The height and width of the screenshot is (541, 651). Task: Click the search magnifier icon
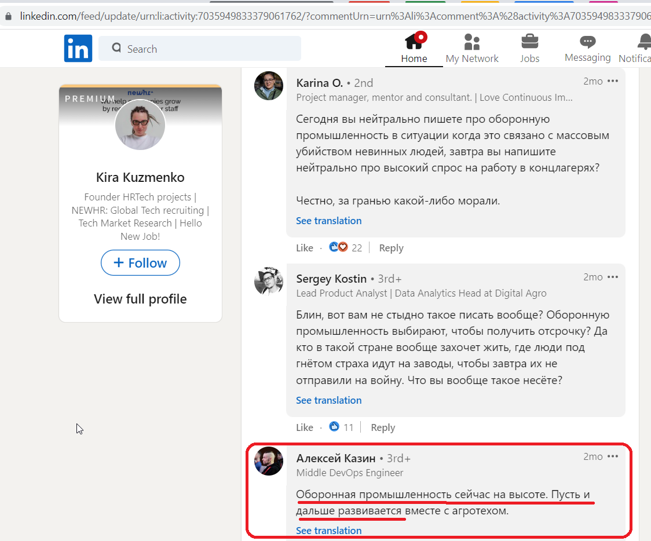[x=116, y=48]
